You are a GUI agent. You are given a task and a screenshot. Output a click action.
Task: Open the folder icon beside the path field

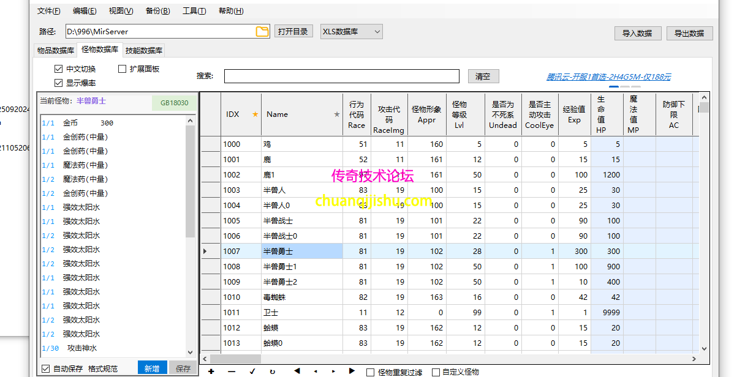(262, 31)
